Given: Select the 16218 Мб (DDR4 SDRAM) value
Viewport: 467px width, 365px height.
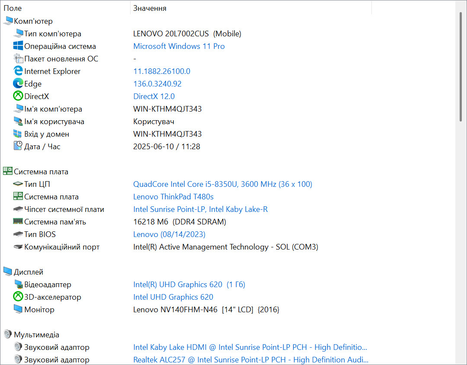Looking at the screenshot, I should [x=179, y=222].
